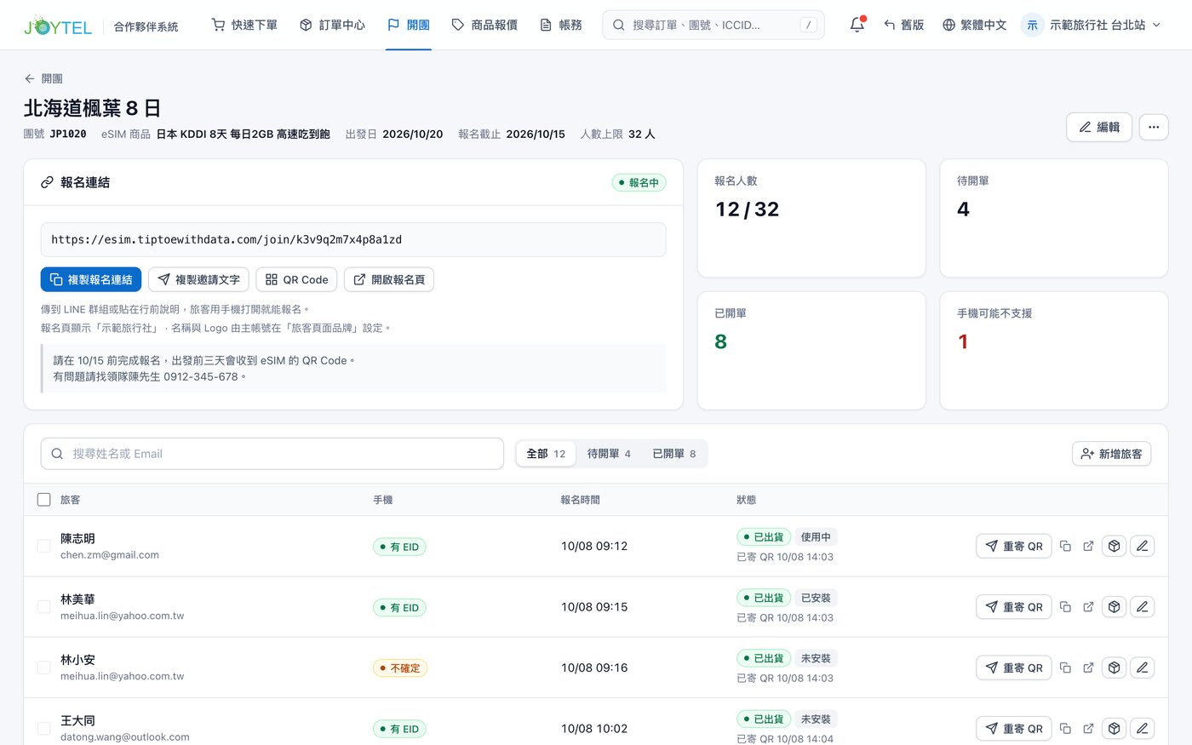The width and height of the screenshot is (1192, 745).
Task: Click the 搜尋姓名或 Email search field
Action: pos(272,454)
